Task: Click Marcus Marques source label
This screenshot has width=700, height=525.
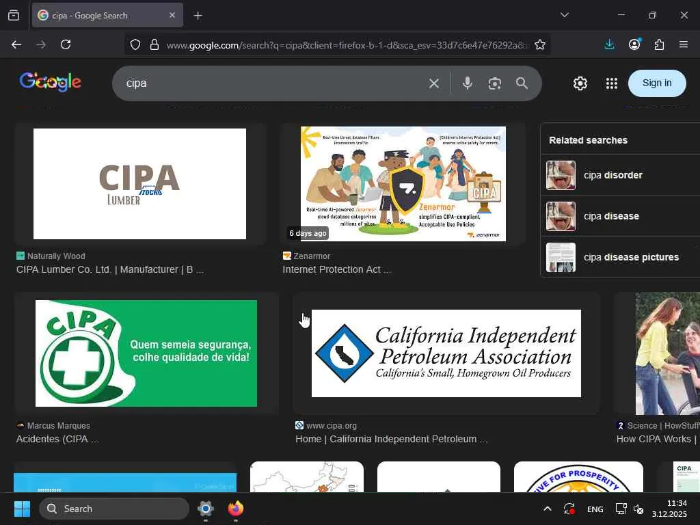Action: tap(59, 426)
